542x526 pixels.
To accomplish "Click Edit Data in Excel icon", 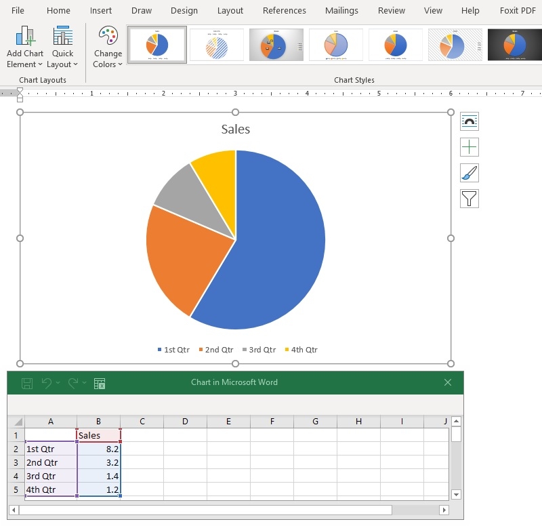I will pyautogui.click(x=100, y=383).
